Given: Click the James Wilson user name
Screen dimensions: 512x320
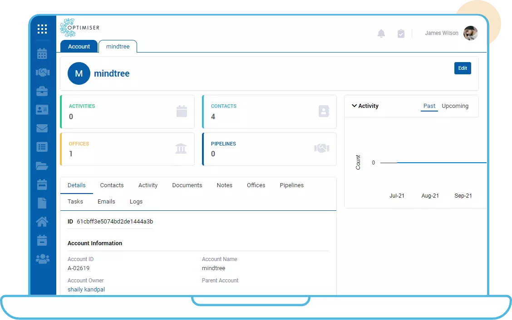Looking at the screenshot, I should click(442, 33).
